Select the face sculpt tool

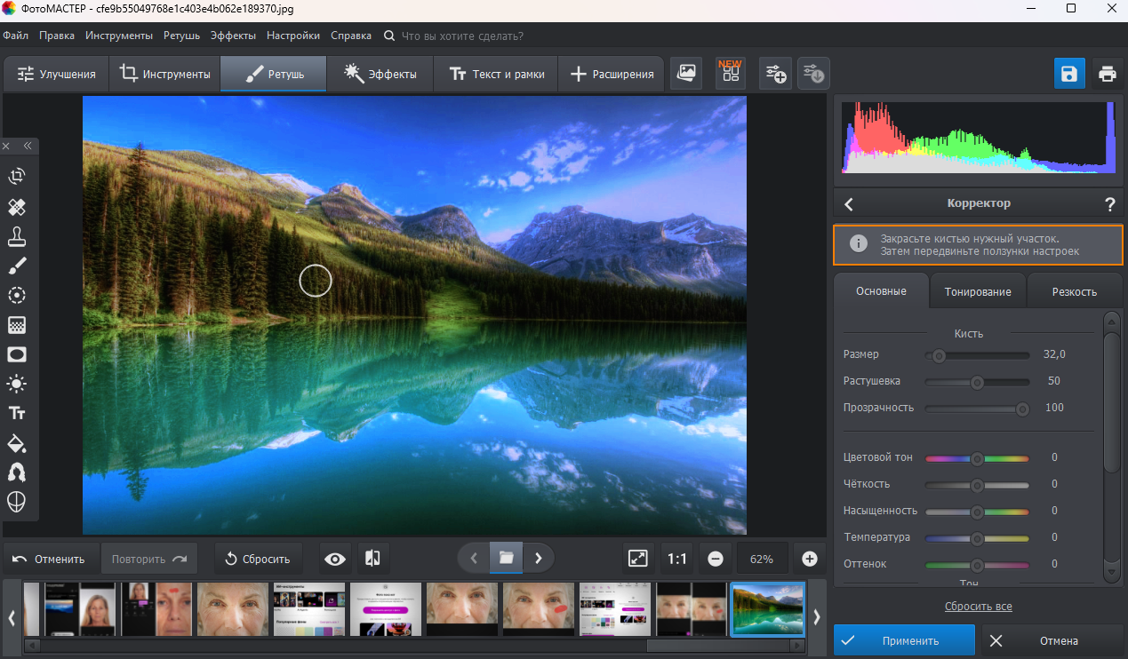click(x=16, y=501)
